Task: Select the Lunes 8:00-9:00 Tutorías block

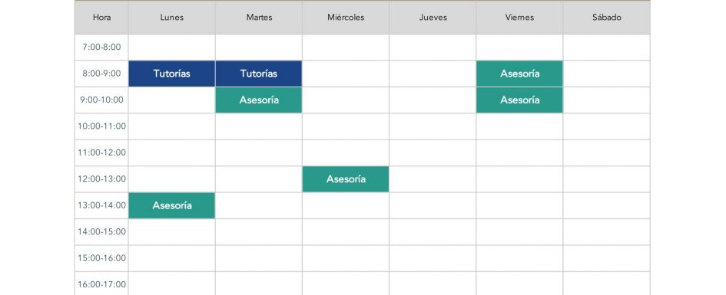Action: 172,74
